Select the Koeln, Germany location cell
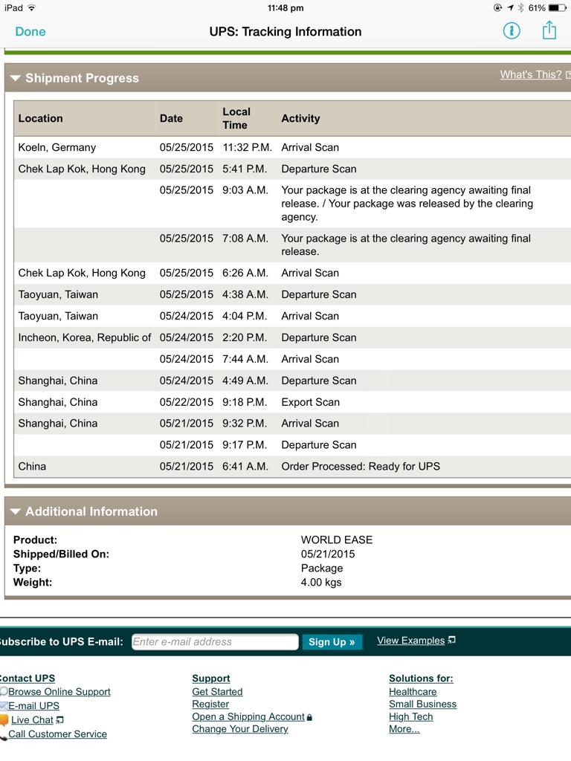This screenshot has height=761, width=571. (57, 147)
